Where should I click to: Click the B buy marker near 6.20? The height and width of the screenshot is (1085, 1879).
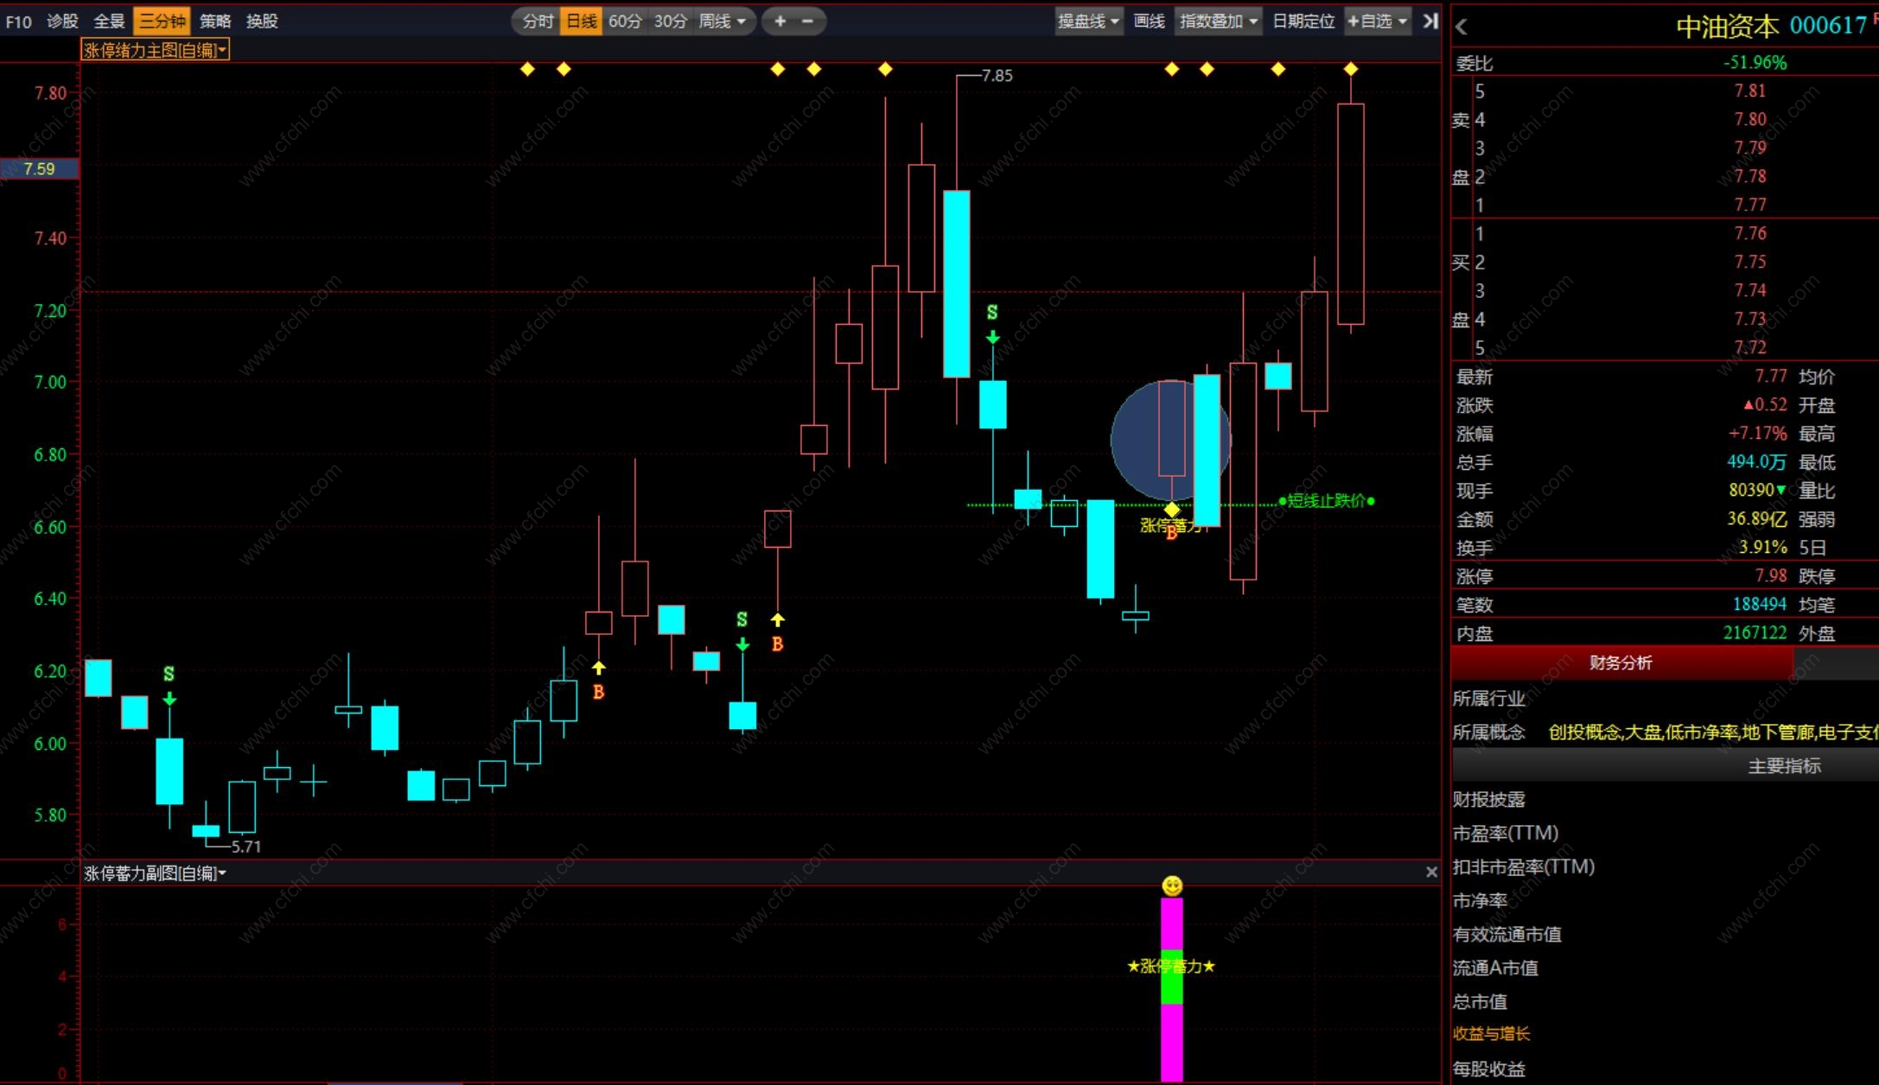[598, 692]
